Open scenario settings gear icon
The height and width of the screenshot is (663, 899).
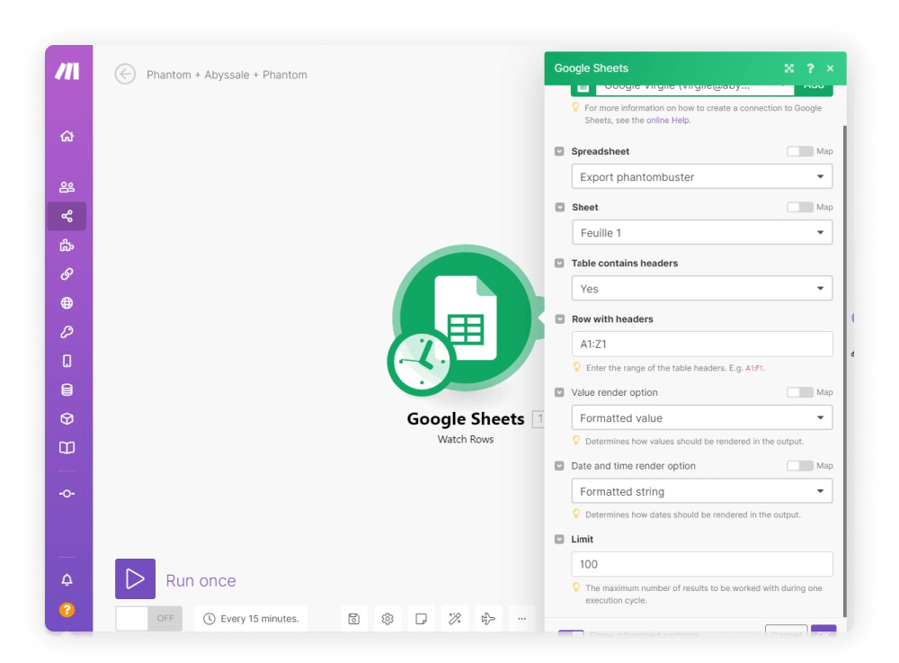(x=387, y=619)
